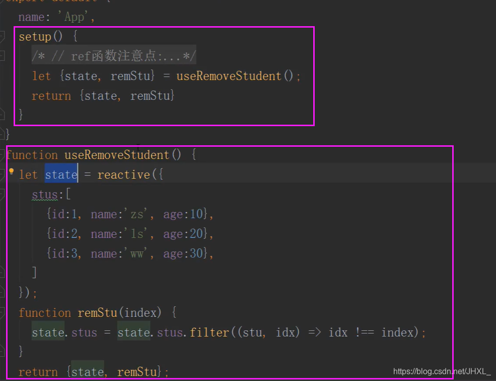This screenshot has height=381, width=496.
Task: Click the highlighted selected word state
Action: [61, 174]
